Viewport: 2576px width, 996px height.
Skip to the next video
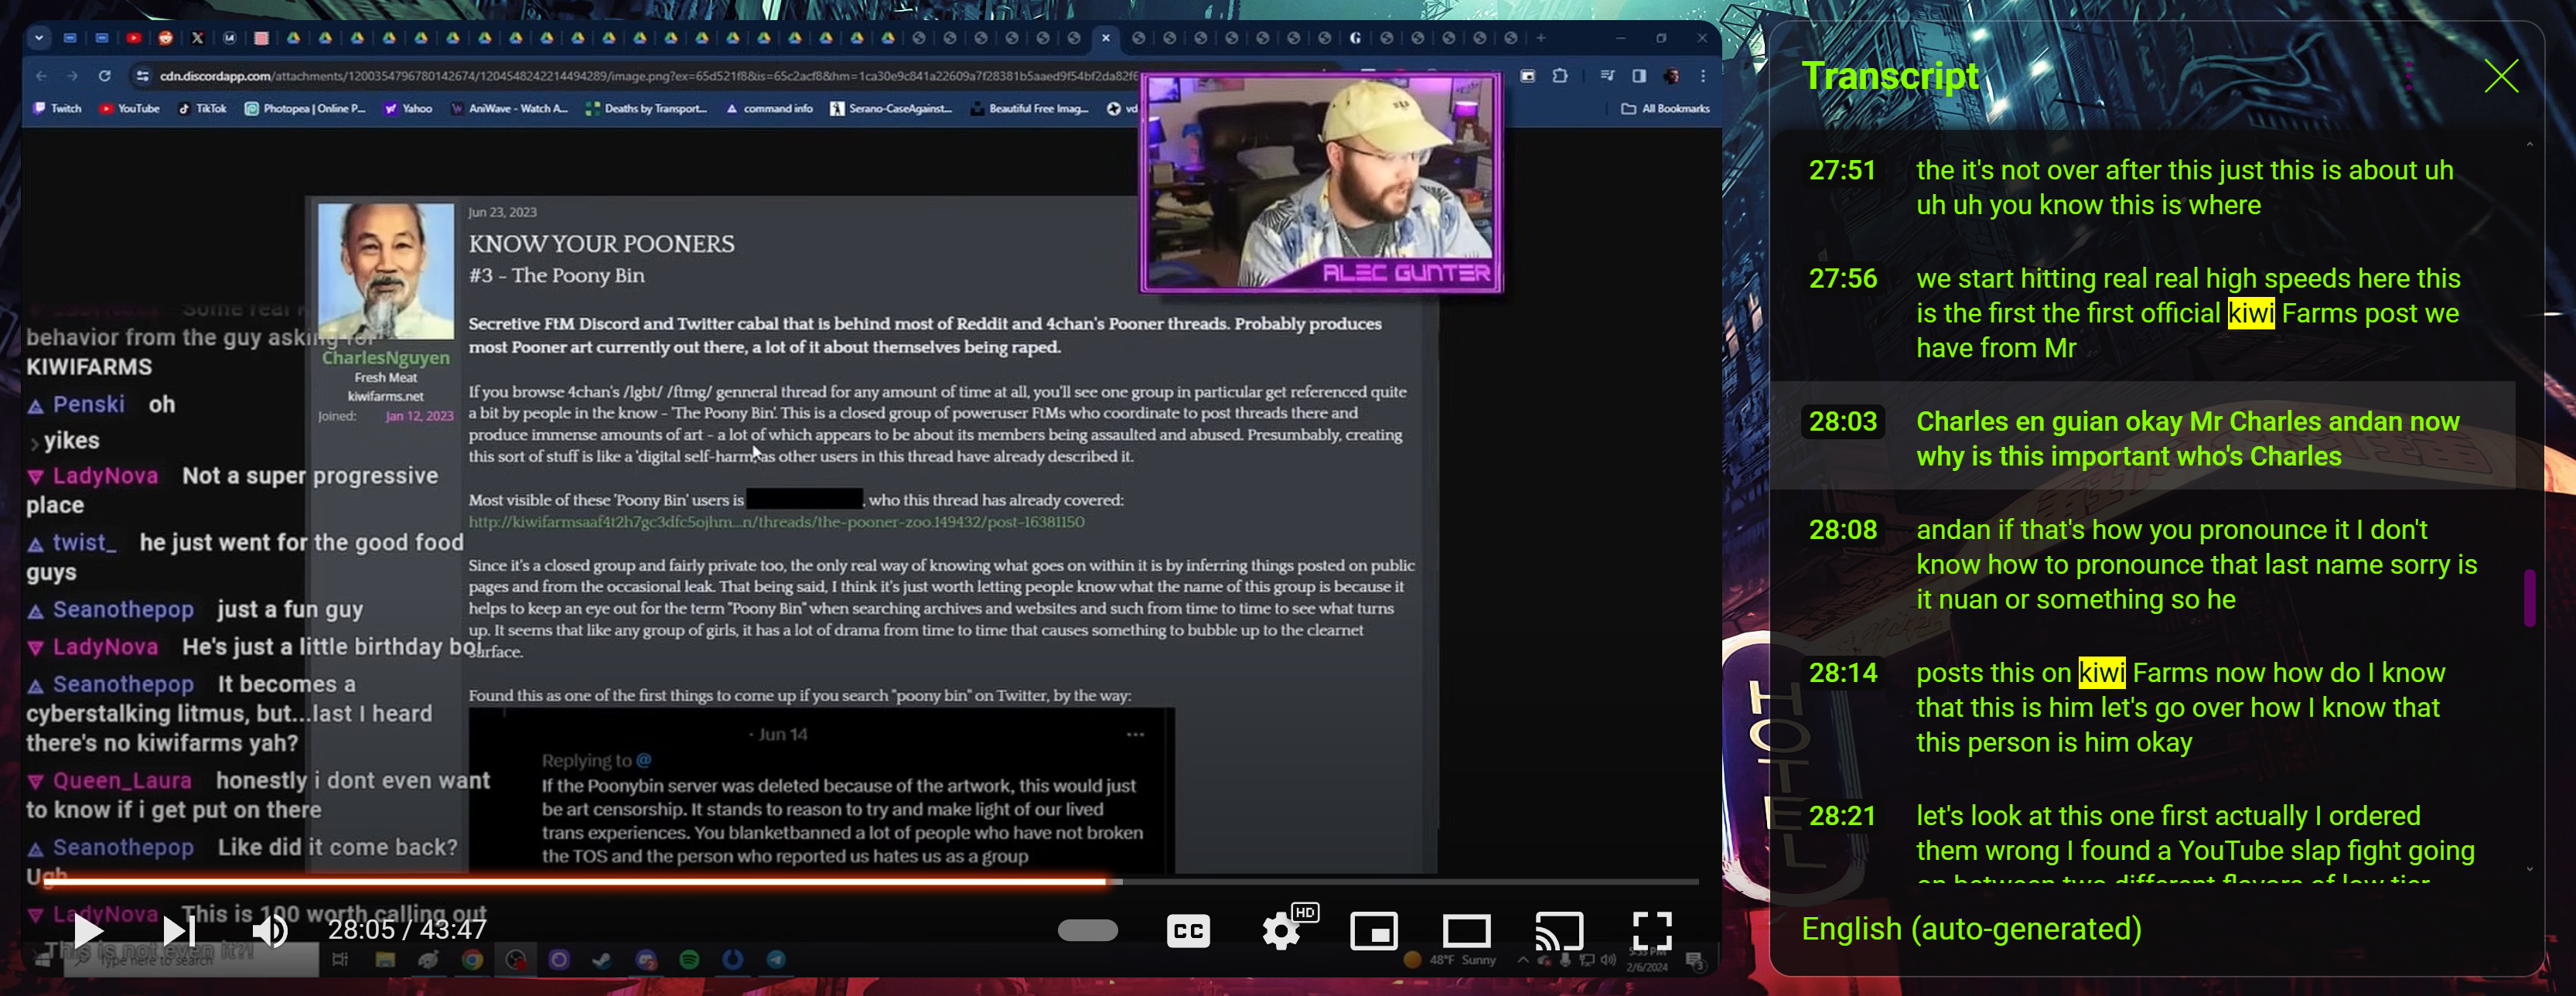tap(180, 931)
